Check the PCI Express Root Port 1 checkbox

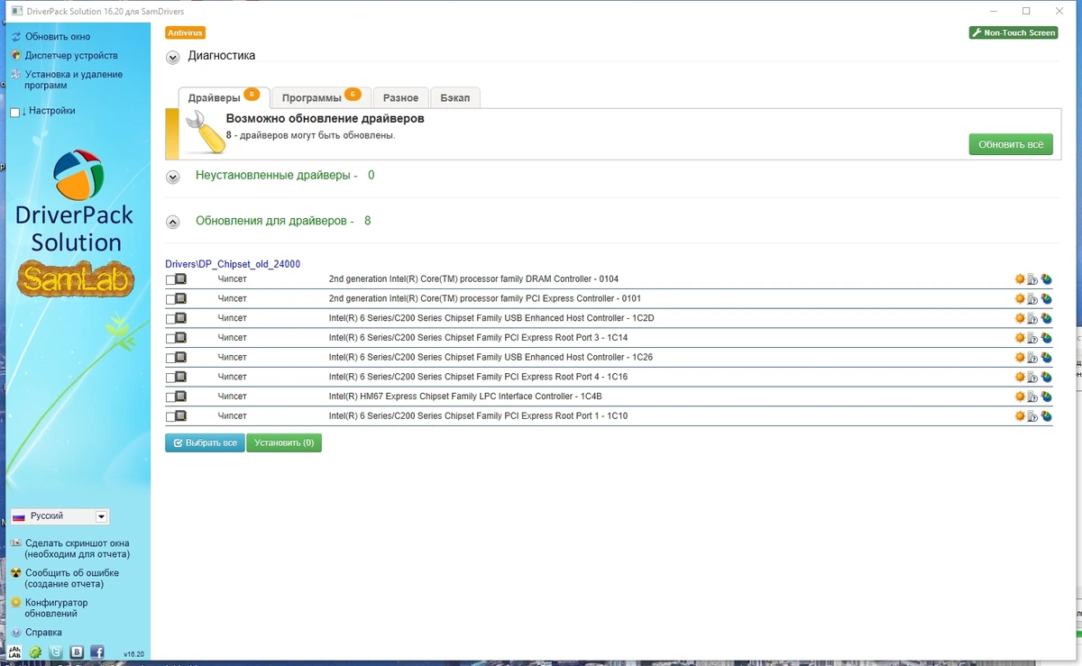point(170,416)
